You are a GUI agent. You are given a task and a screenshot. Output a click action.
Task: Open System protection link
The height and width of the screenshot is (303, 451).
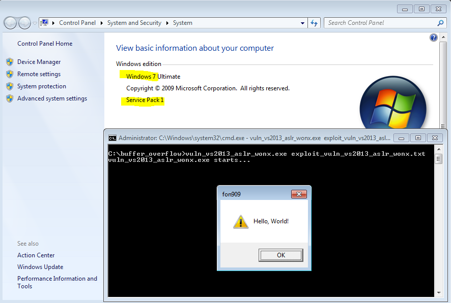click(42, 86)
